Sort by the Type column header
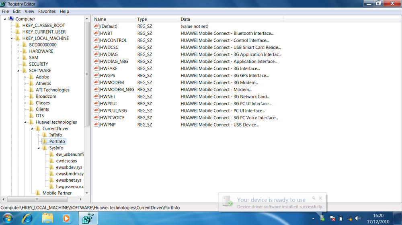The width and height of the screenshot is (402, 225). click(x=157, y=19)
